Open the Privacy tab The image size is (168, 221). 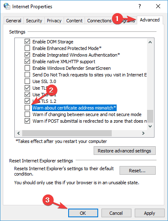54,21
